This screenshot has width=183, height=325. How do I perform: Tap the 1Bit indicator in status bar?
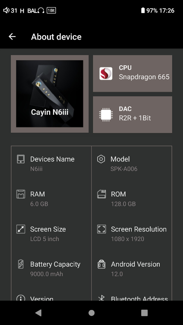point(51,11)
